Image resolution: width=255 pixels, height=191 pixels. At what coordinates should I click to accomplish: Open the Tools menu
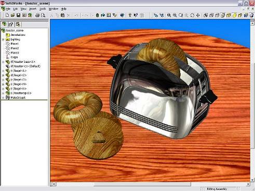coord(43,9)
